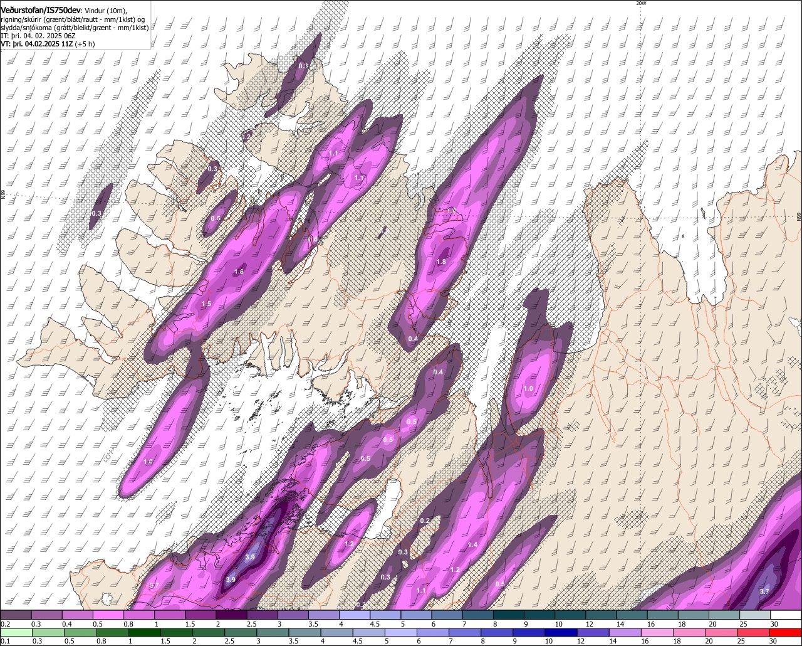Select the light pink 16 swatch in lower legend
802x646 pixels.
(x=659, y=632)
